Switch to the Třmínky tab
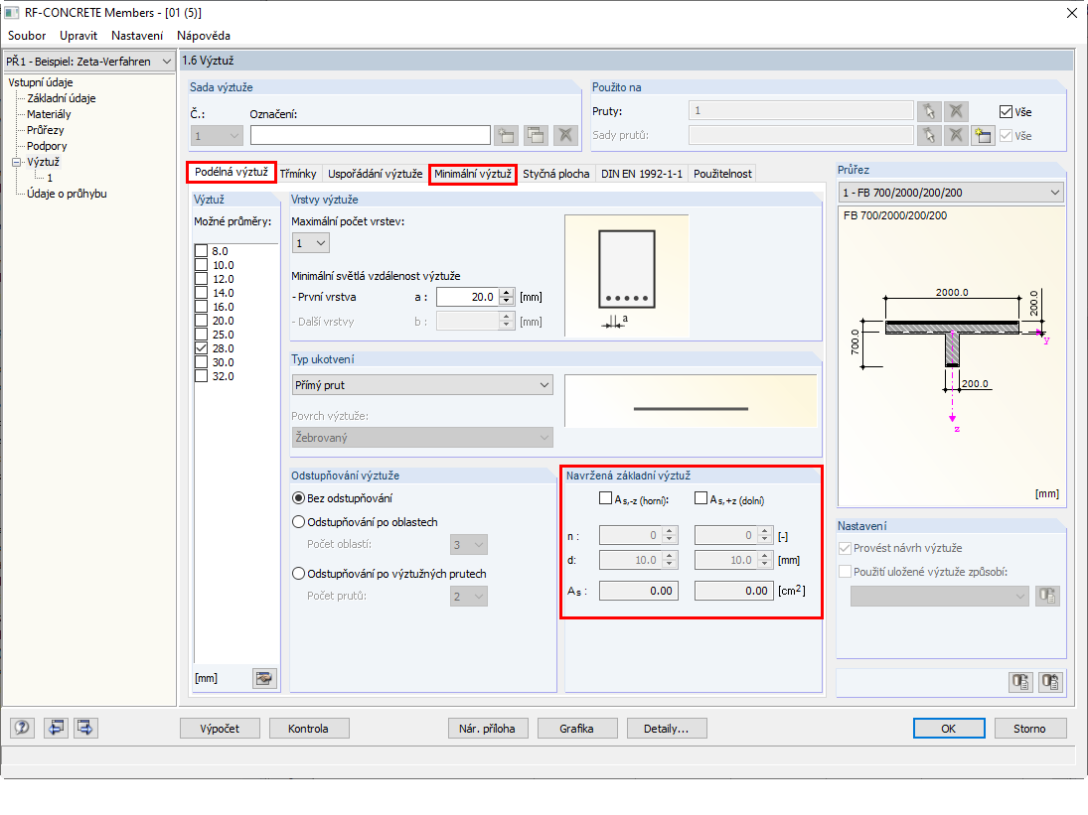This screenshot has width=1088, height=815. pos(298,174)
